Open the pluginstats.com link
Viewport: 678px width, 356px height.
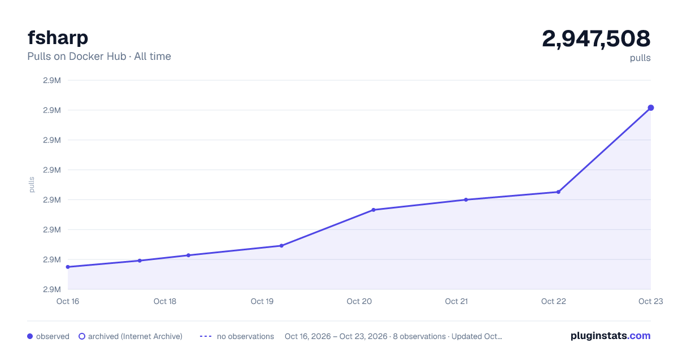click(x=610, y=336)
